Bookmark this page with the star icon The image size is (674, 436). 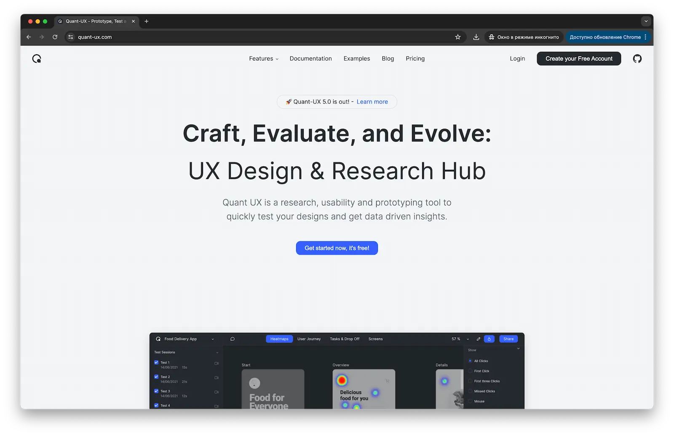tap(458, 37)
